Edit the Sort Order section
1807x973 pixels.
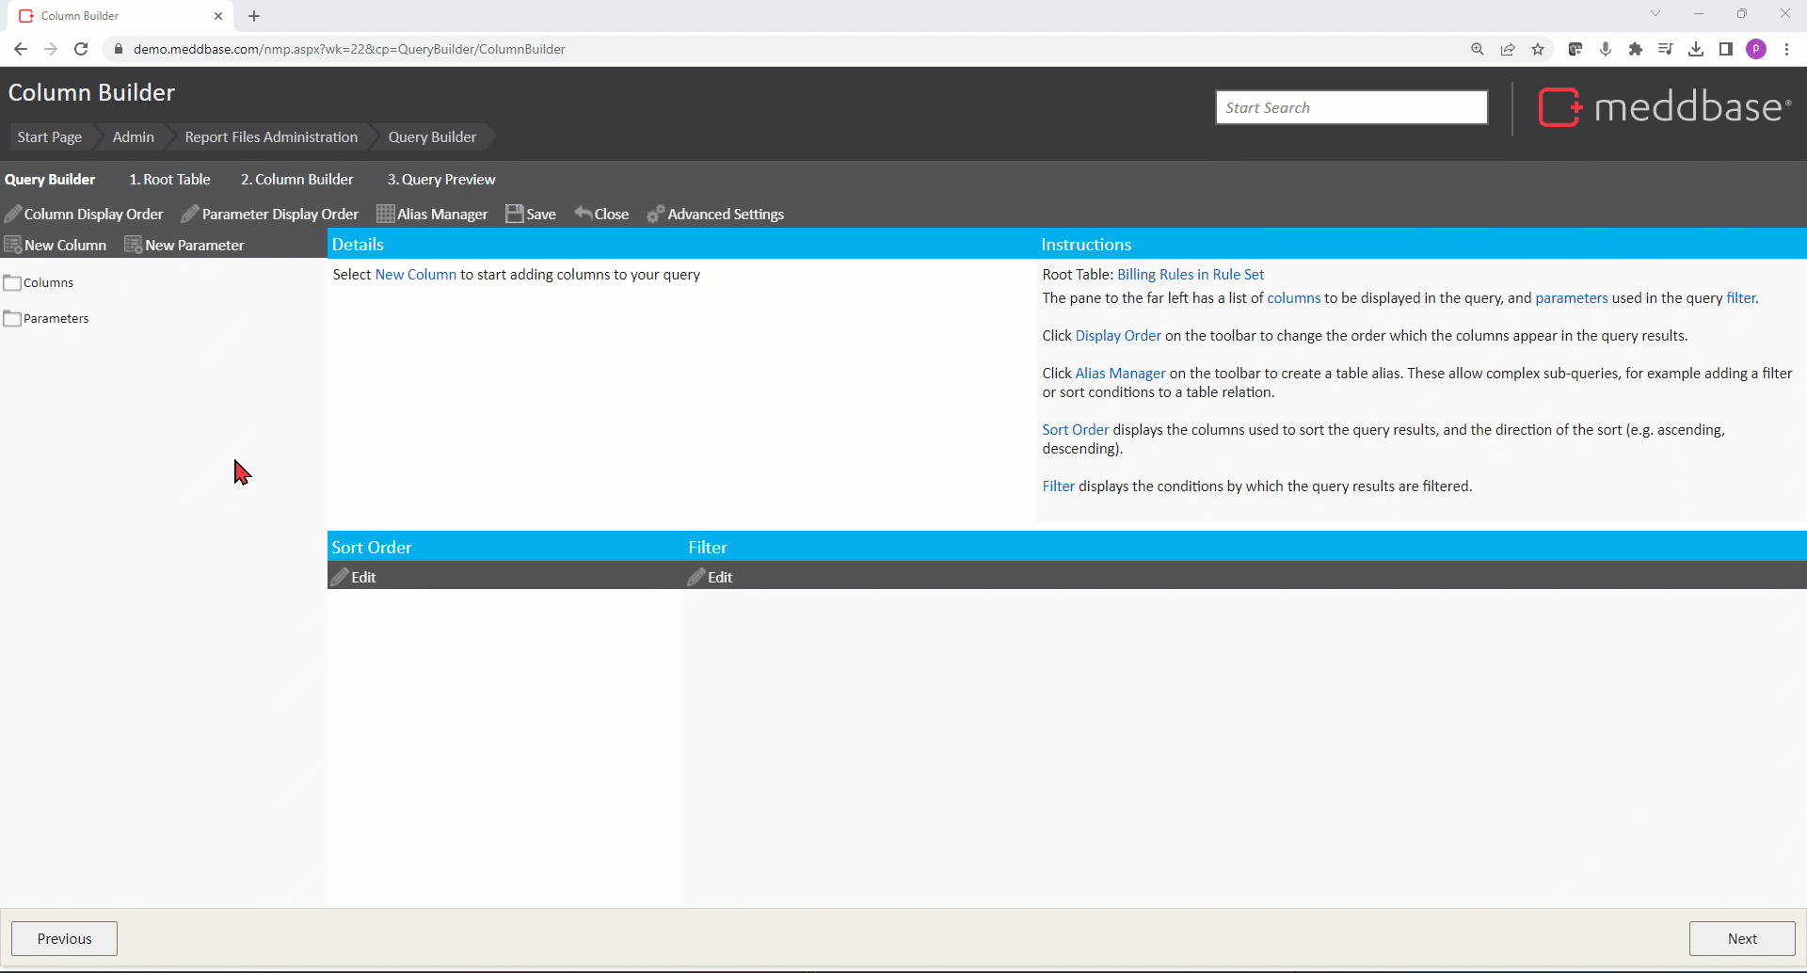coord(354,577)
